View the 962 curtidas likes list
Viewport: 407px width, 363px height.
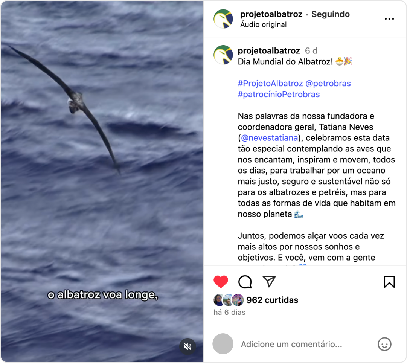pos(272,300)
